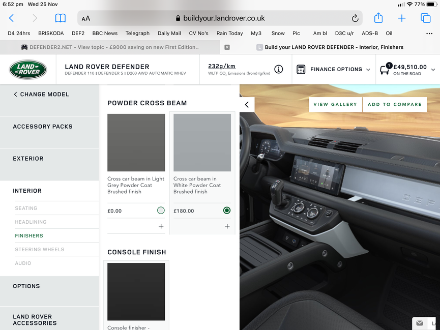
Task: Open the My3 bookmark
Action: [x=256, y=34]
